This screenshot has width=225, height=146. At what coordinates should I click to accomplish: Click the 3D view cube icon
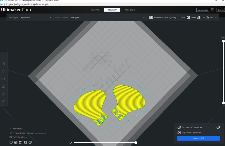pos(11,142)
